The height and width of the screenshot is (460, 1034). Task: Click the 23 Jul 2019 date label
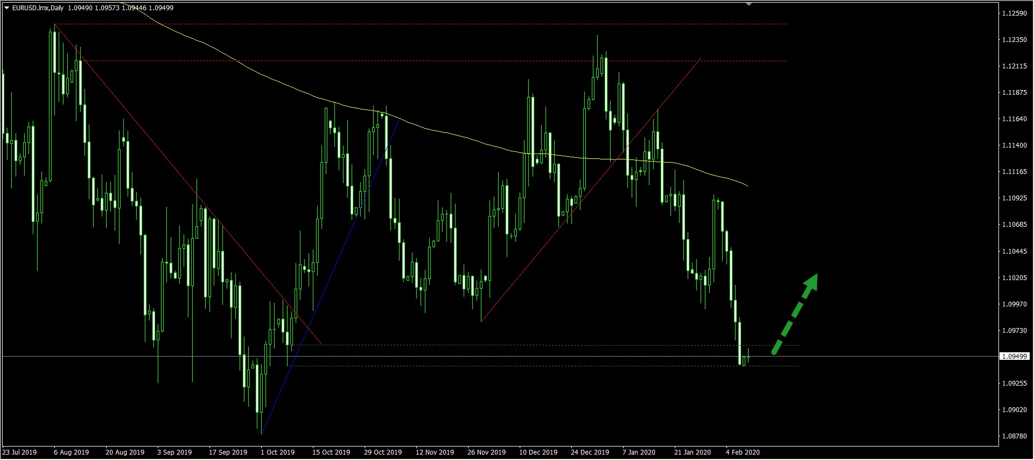20,452
